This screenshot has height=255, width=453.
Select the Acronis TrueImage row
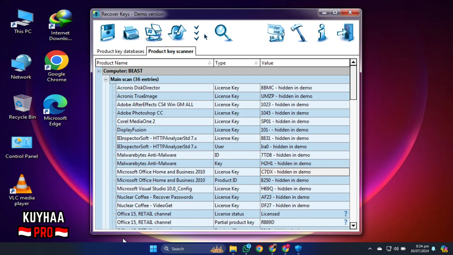point(233,96)
